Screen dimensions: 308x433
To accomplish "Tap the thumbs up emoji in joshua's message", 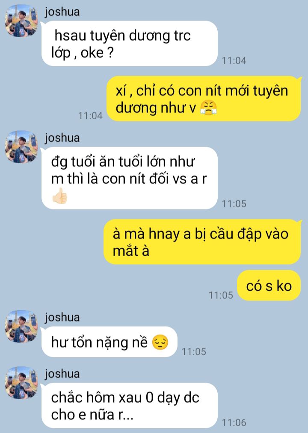I will [60, 196].
